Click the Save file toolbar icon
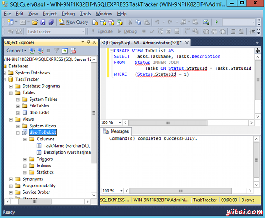 pos(43,22)
